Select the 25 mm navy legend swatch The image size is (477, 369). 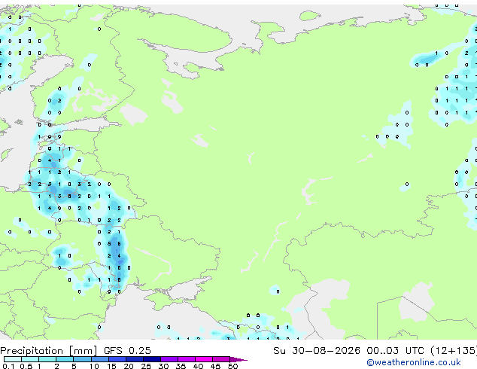click(x=151, y=359)
